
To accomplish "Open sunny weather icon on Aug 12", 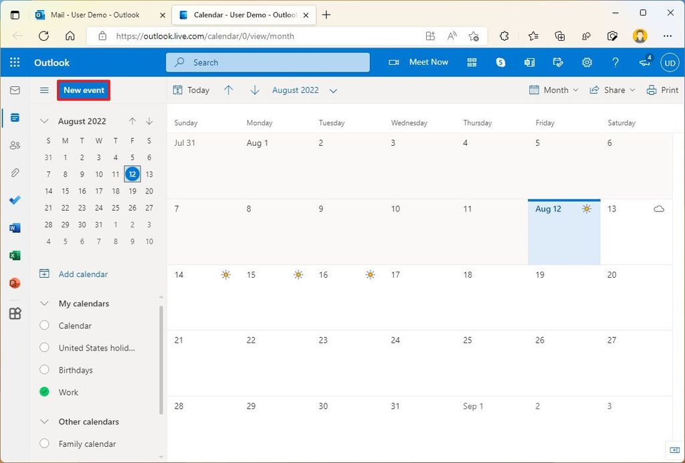I will 587,209.
